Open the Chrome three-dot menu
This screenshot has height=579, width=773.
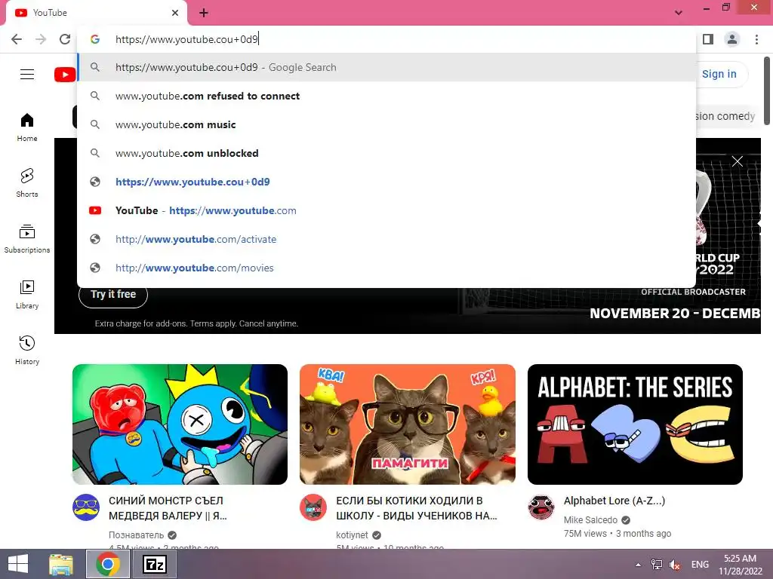click(756, 39)
